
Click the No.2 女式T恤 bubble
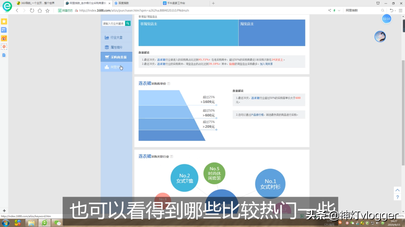(184, 178)
